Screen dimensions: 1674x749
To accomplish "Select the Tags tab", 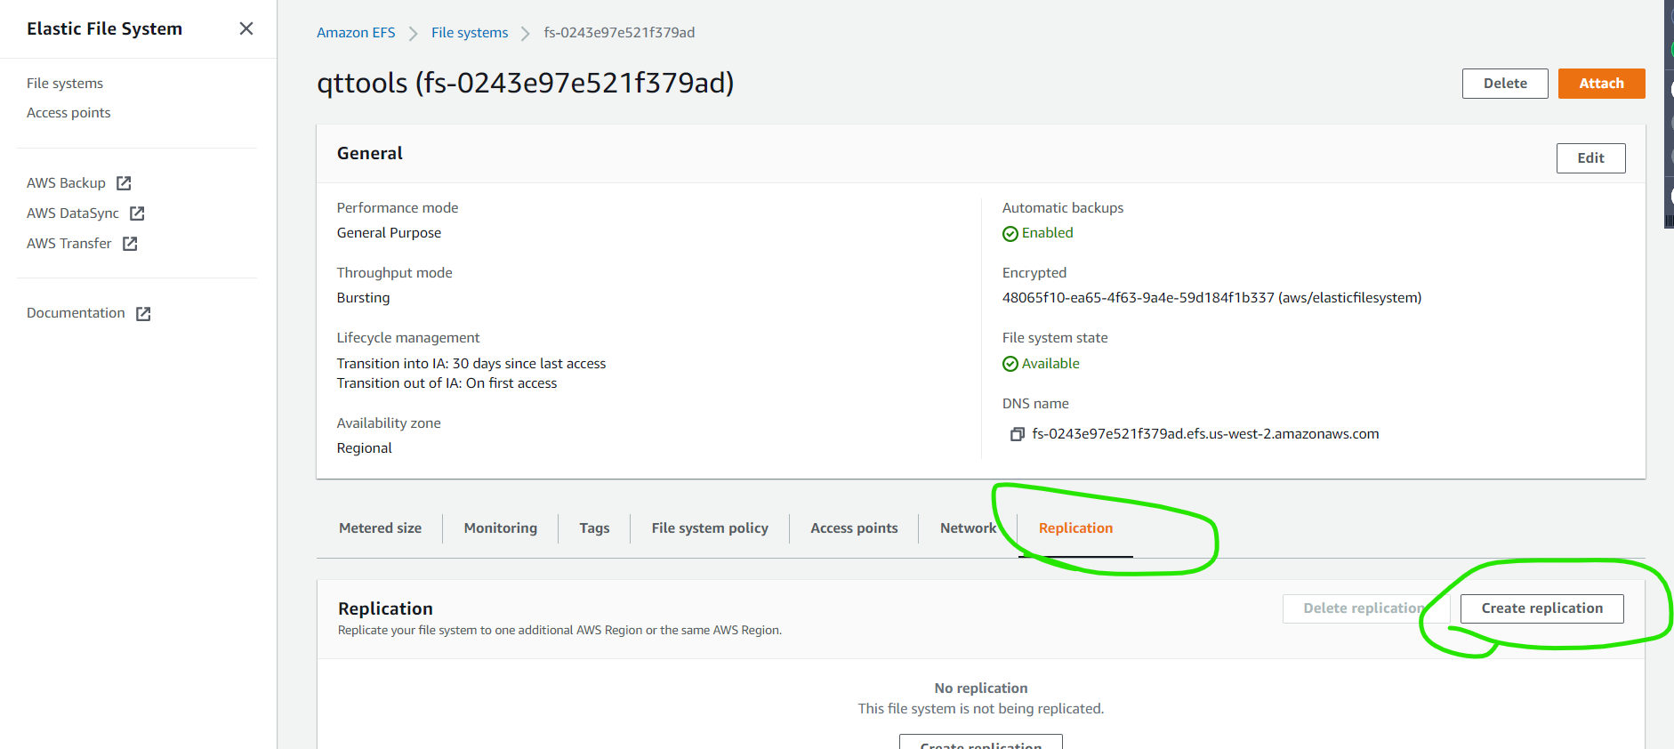I will pyautogui.click(x=594, y=528).
